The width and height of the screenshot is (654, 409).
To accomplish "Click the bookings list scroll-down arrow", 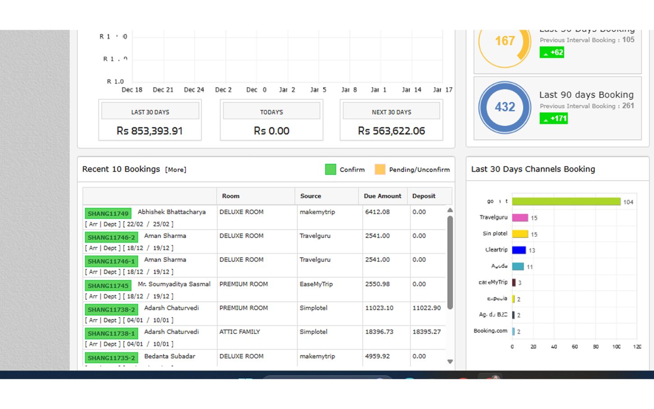I will (x=450, y=361).
